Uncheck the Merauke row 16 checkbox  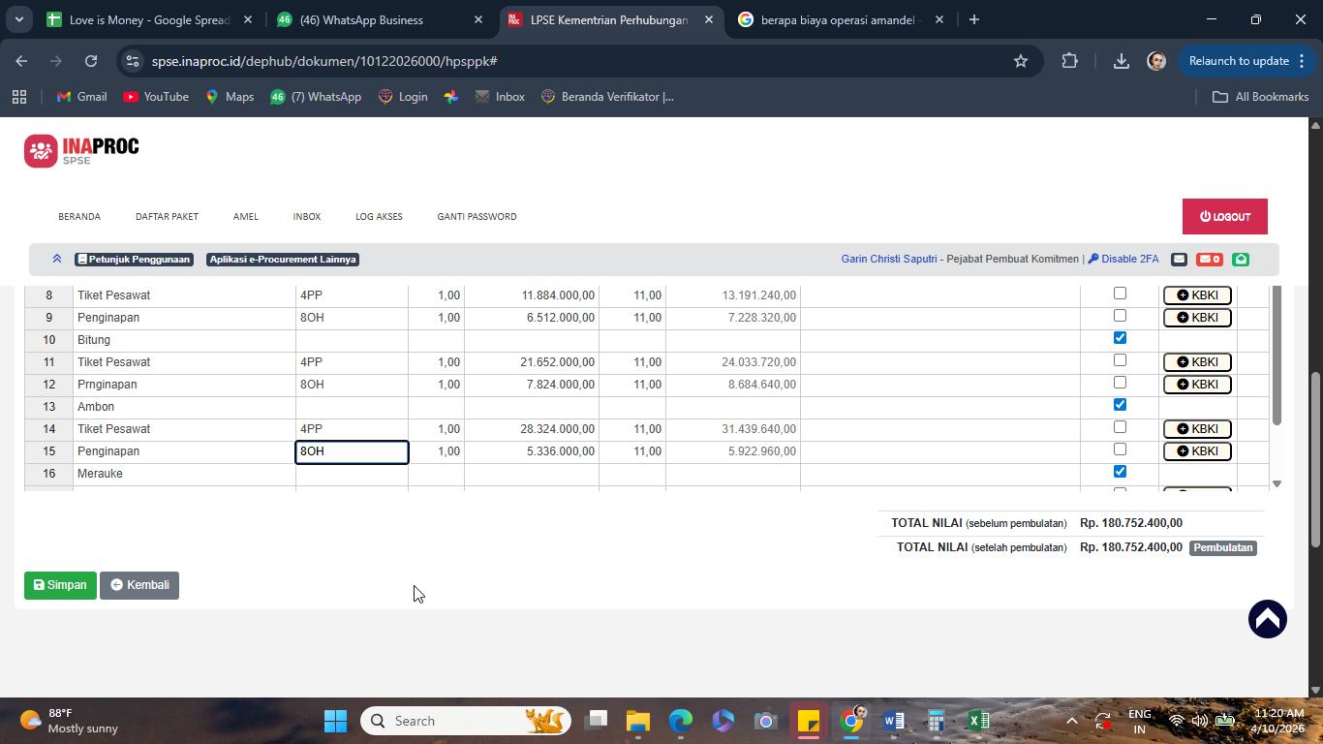(x=1120, y=472)
